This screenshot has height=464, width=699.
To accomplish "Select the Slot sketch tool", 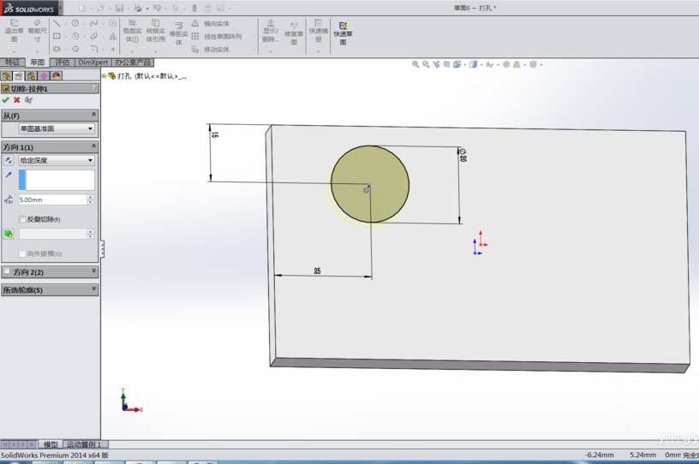I will (57, 49).
